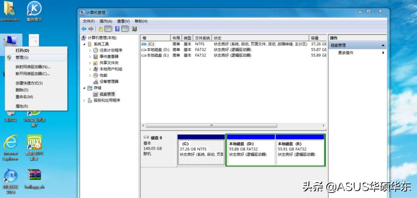Expand the 任务计划程序 node arrow
417x198 pixels.
tap(90, 50)
